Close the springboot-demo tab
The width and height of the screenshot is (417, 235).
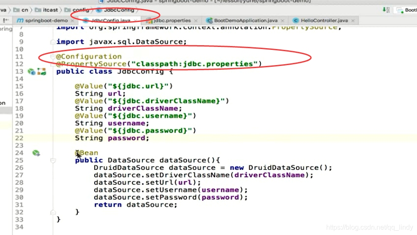coord(72,20)
